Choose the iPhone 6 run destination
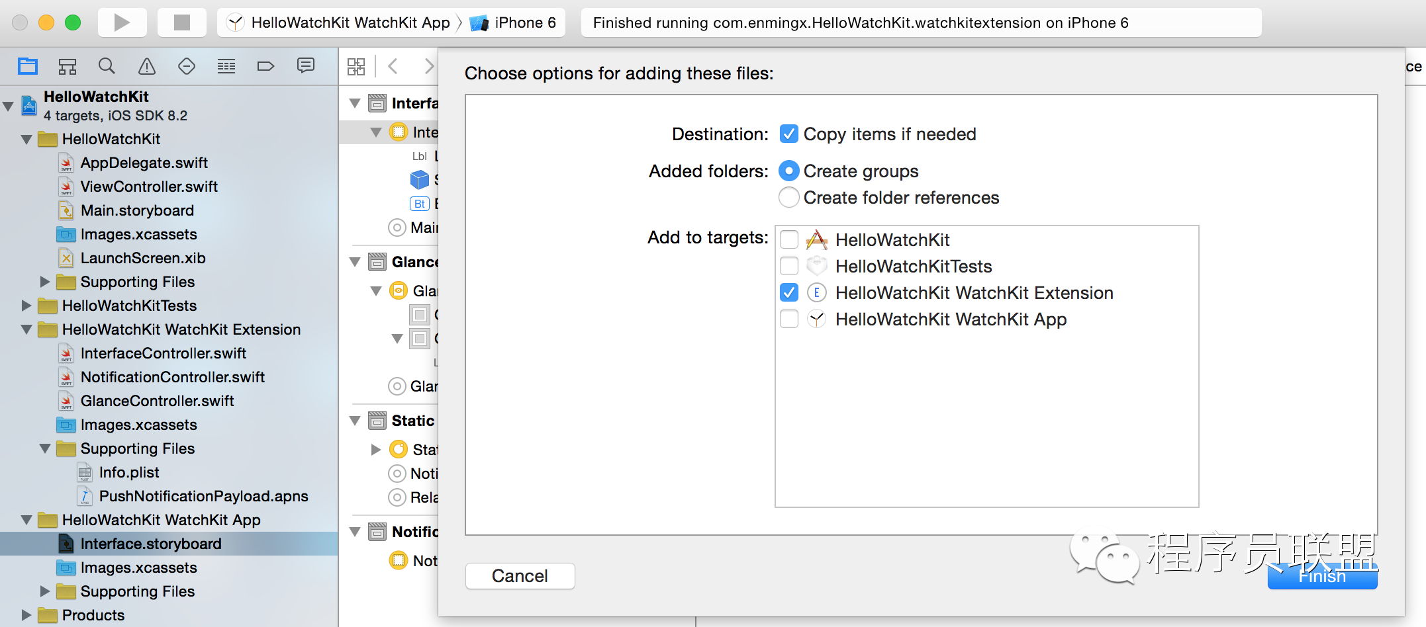Viewport: 1426px width, 627px height. (x=514, y=22)
